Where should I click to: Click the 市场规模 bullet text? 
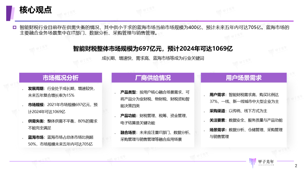tap(63, 108)
